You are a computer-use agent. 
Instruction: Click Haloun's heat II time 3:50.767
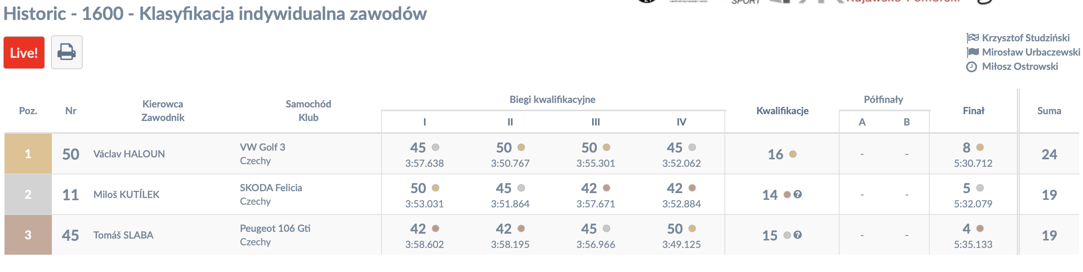point(510,163)
